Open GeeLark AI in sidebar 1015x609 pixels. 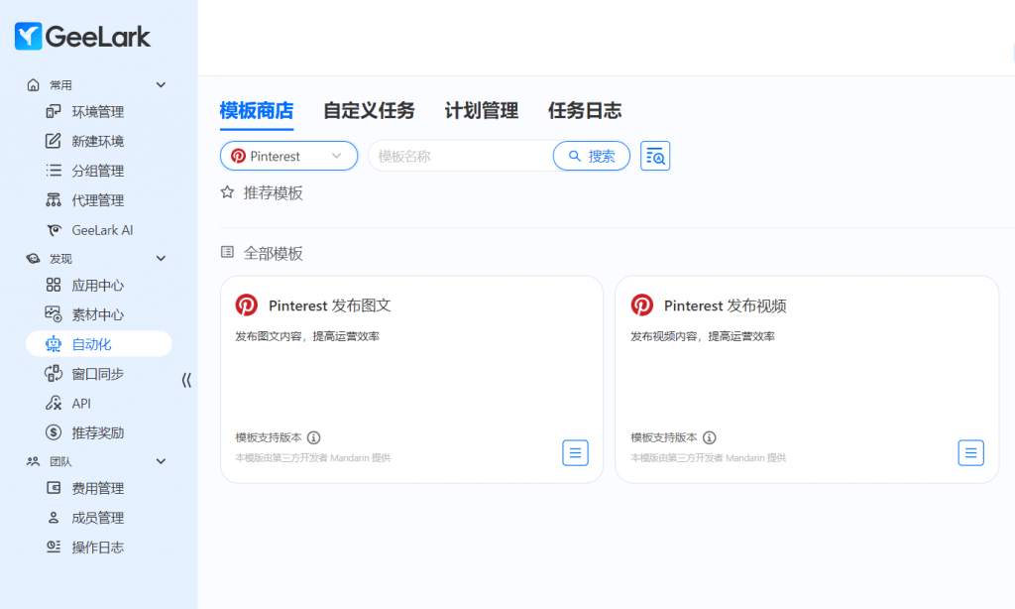(x=101, y=230)
